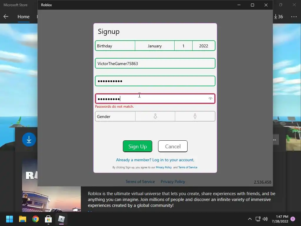Viewport: 301px width, 226px height.
Task: Open the Windows Start menu
Action: tap(9, 219)
